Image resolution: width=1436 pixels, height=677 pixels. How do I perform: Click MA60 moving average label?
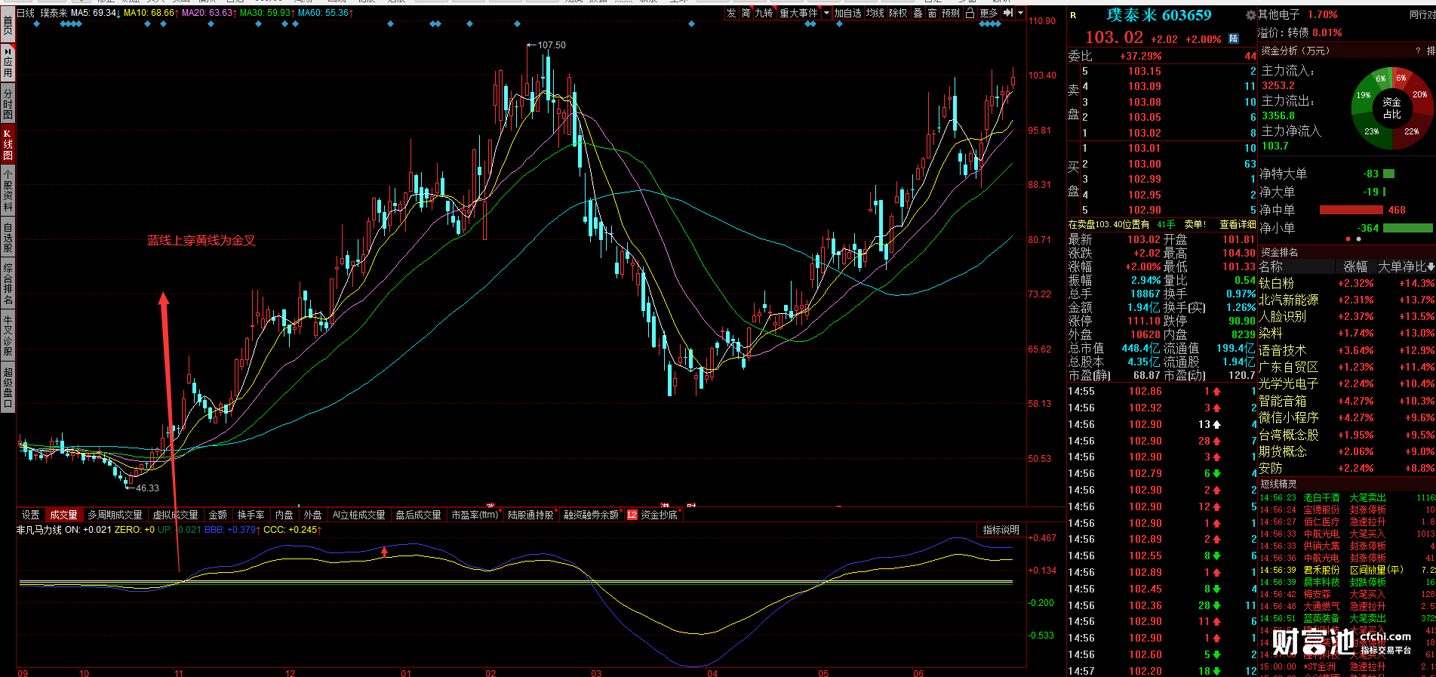point(325,13)
